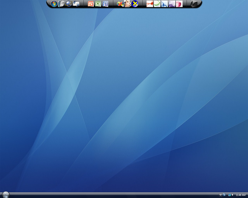Open the mail envelope icon in the dock
The image size is (248, 198).
[76, 4]
